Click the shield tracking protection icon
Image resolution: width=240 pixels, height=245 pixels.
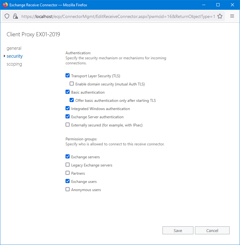[x=7, y=16]
